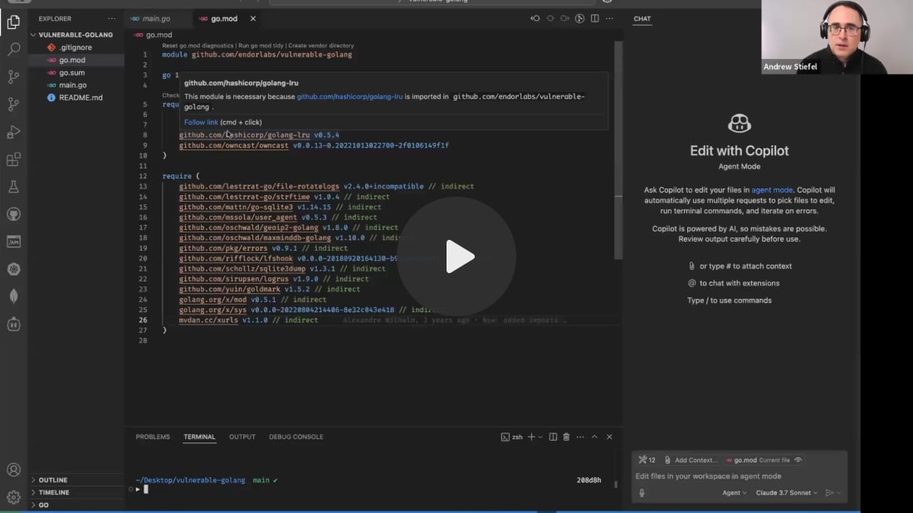The width and height of the screenshot is (913, 513).
Task: Open the Agent mode dropdown
Action: [x=735, y=492]
